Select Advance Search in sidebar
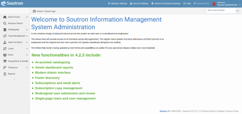242x114 pixels. pos(15,23)
